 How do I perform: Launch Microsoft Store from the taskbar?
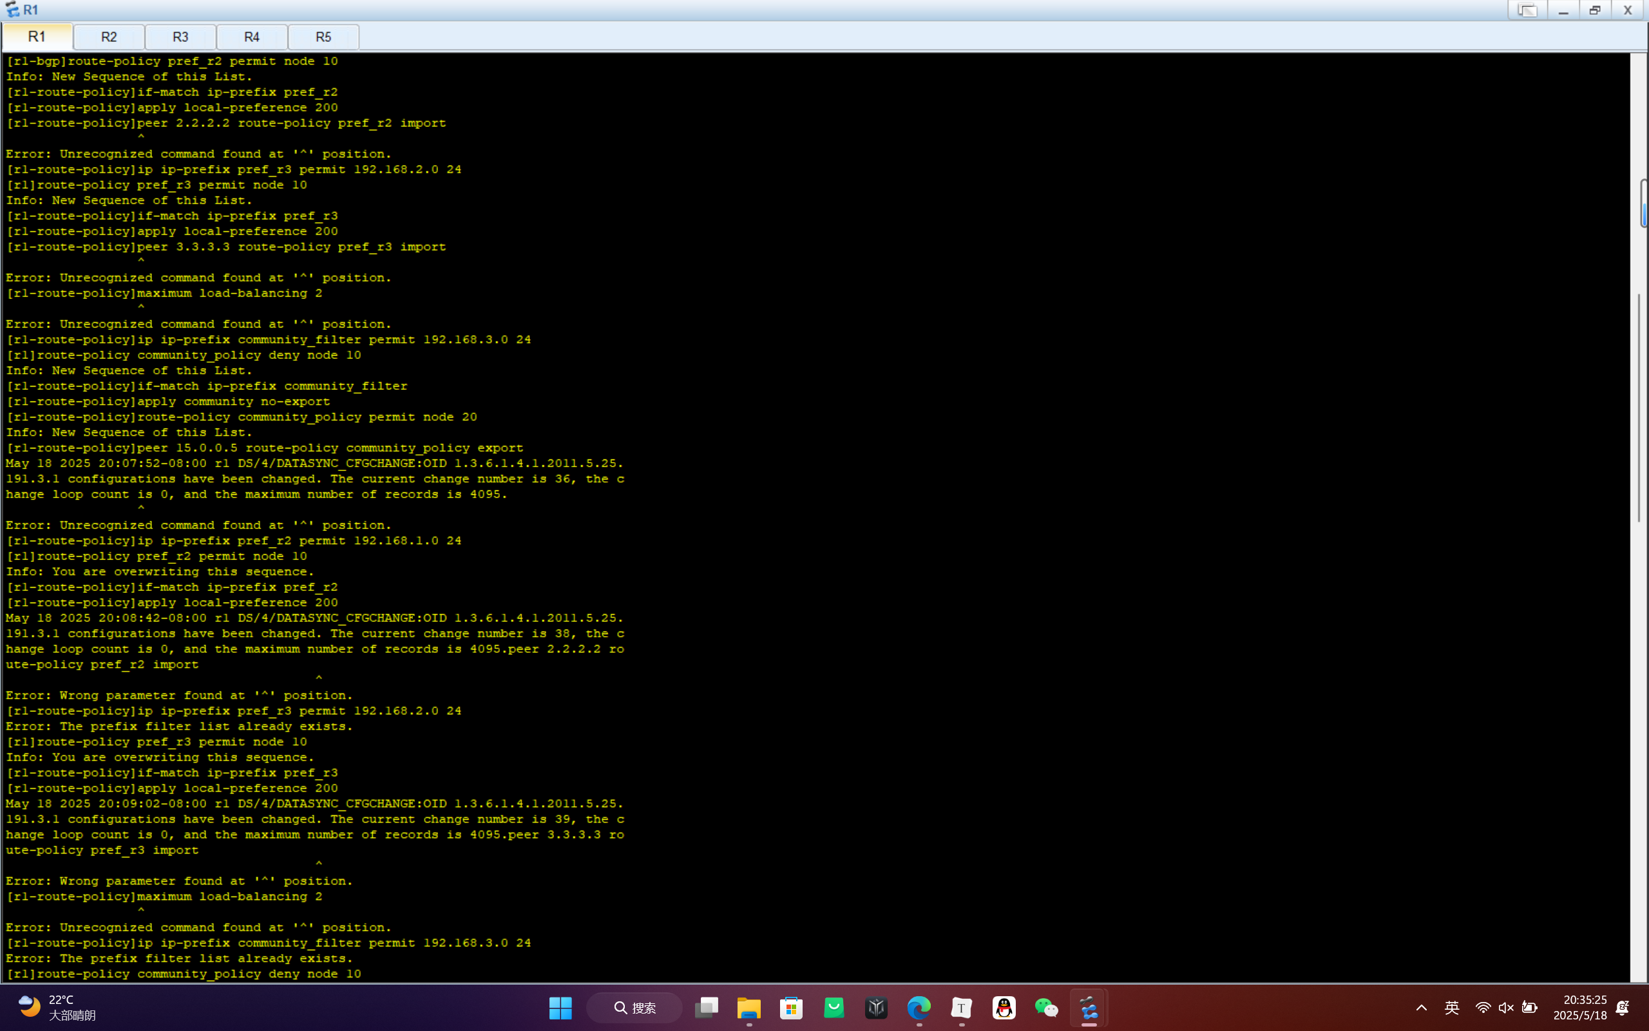click(x=791, y=1008)
